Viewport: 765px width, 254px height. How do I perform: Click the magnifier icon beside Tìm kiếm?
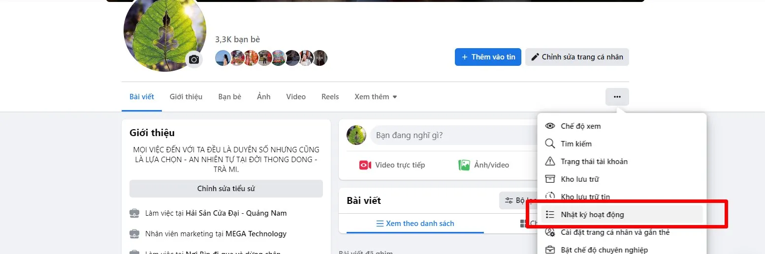pyautogui.click(x=550, y=143)
